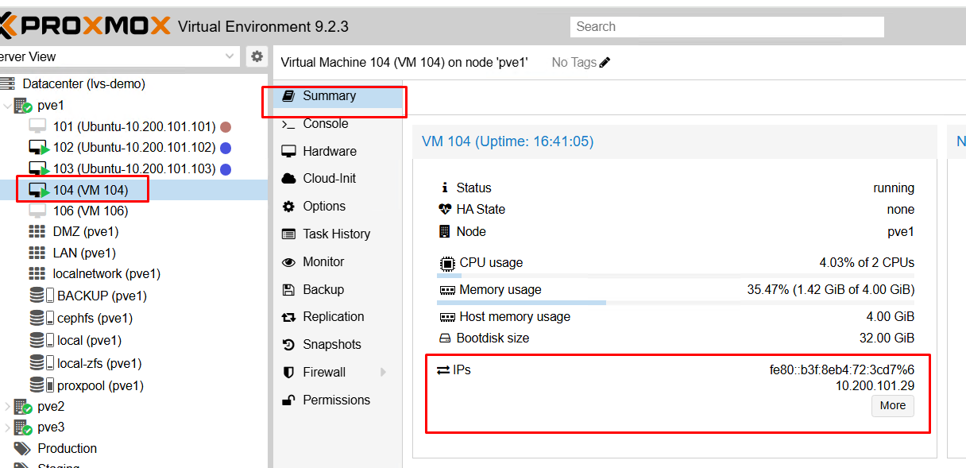
Task: Open the LAN (pve1) network
Action: click(84, 253)
